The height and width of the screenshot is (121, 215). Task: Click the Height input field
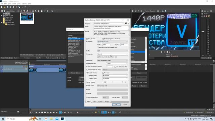coord(124,45)
